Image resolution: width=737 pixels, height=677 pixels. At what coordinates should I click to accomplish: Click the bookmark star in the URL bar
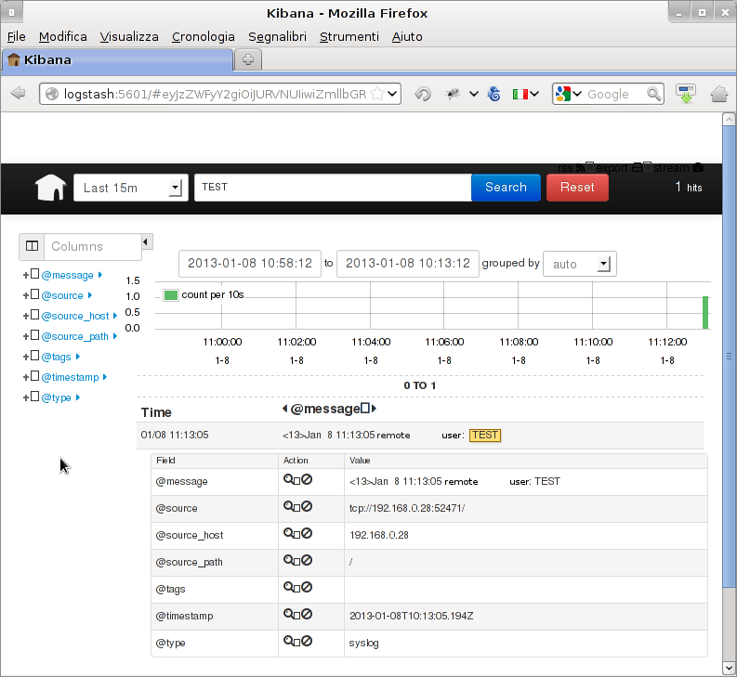tap(377, 94)
